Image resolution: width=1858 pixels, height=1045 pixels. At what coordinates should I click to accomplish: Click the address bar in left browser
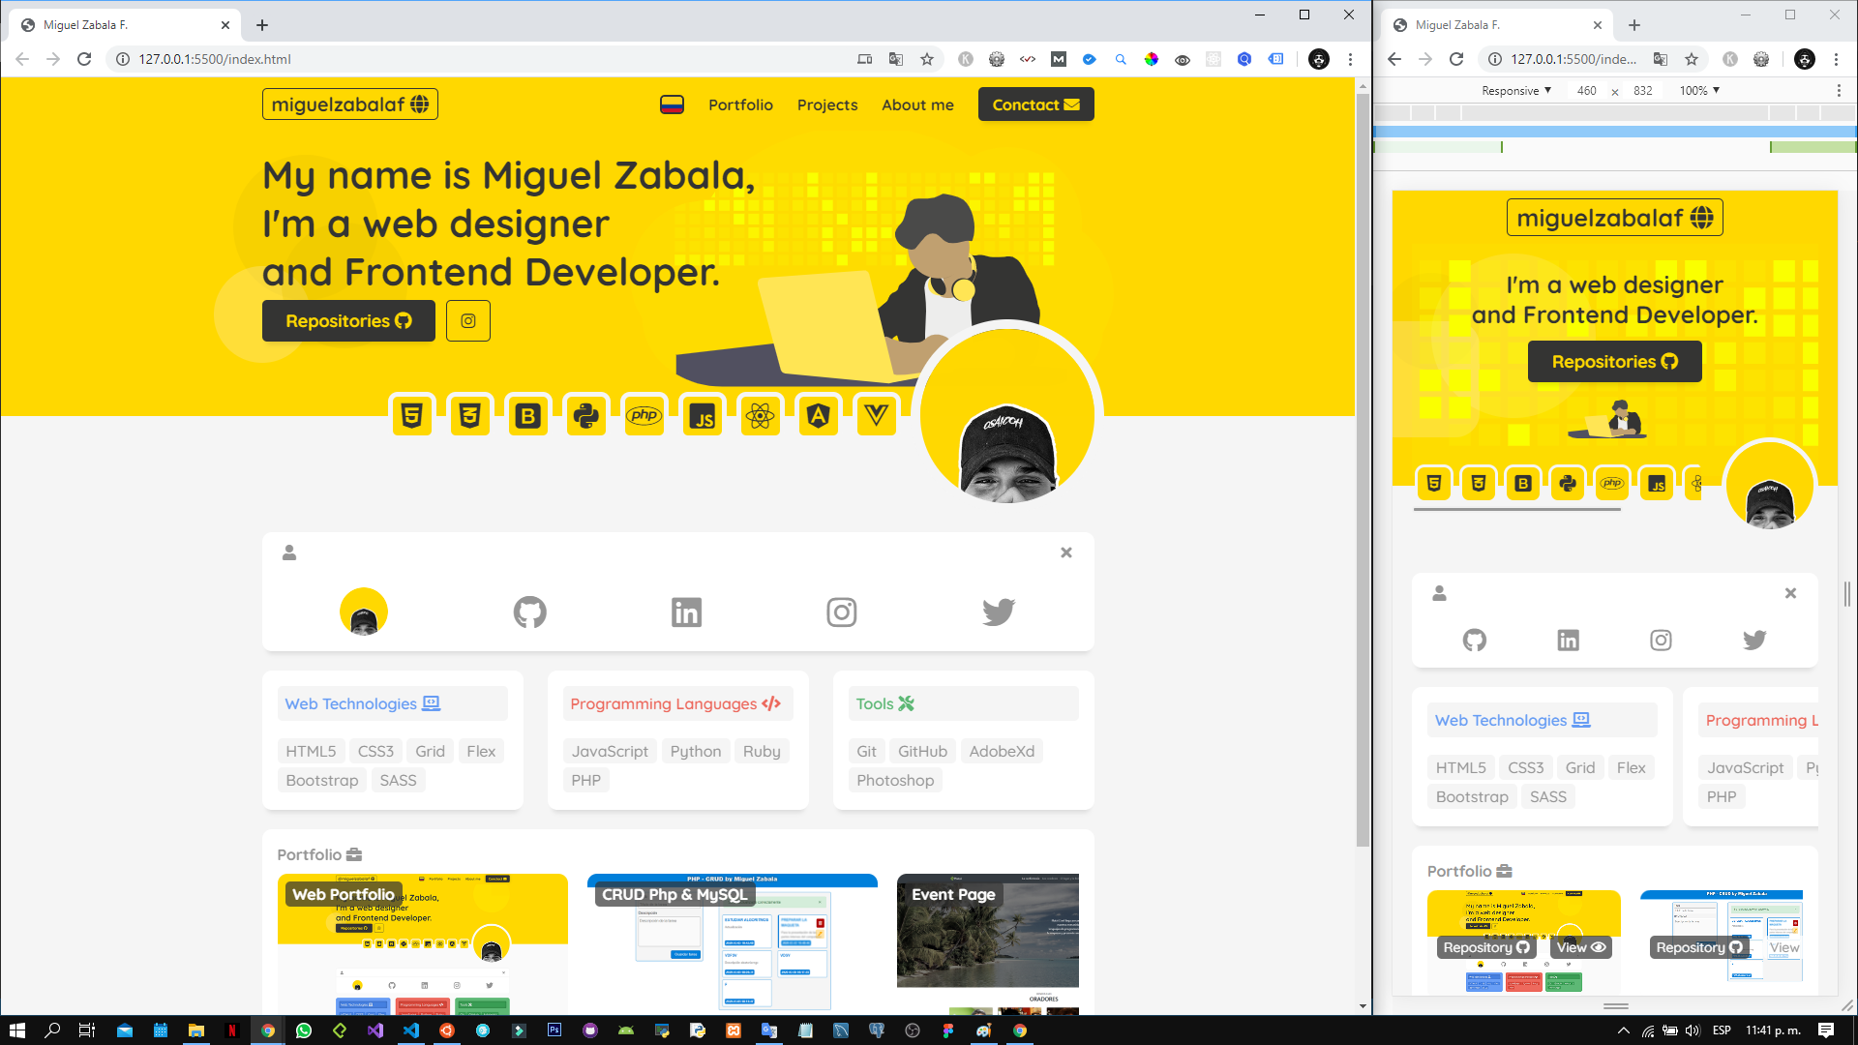[484, 59]
